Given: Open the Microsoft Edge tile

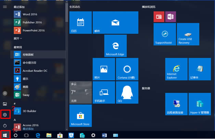Looking at the screenshot, I should 115,46.
